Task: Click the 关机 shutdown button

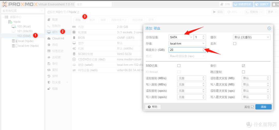Action: [x=232, y=12]
